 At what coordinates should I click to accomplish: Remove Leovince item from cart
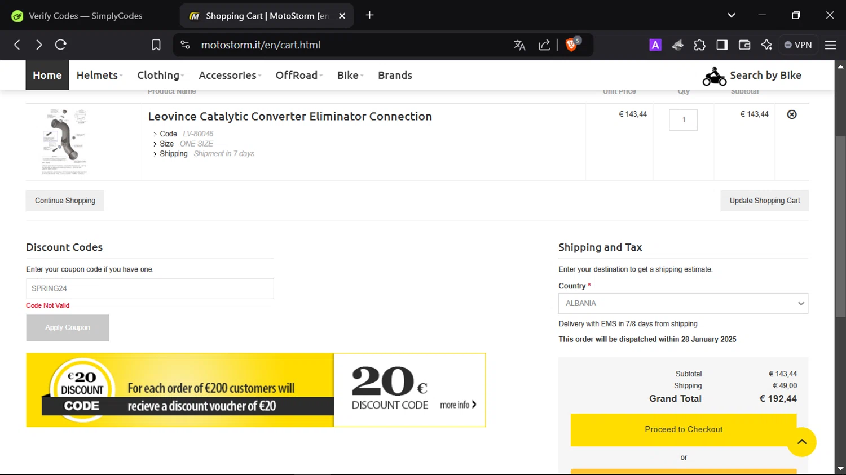792,114
